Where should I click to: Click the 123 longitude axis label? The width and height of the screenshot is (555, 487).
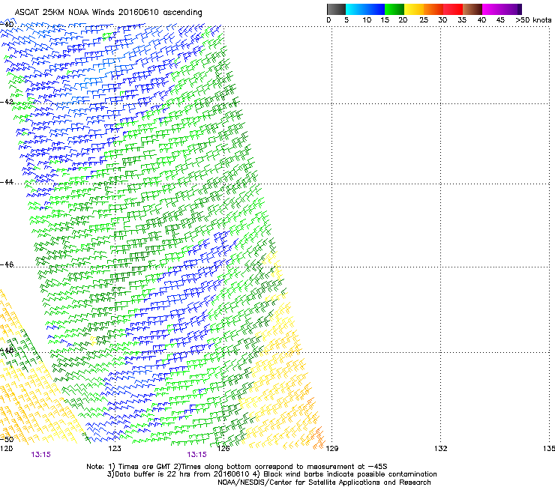[x=115, y=449]
